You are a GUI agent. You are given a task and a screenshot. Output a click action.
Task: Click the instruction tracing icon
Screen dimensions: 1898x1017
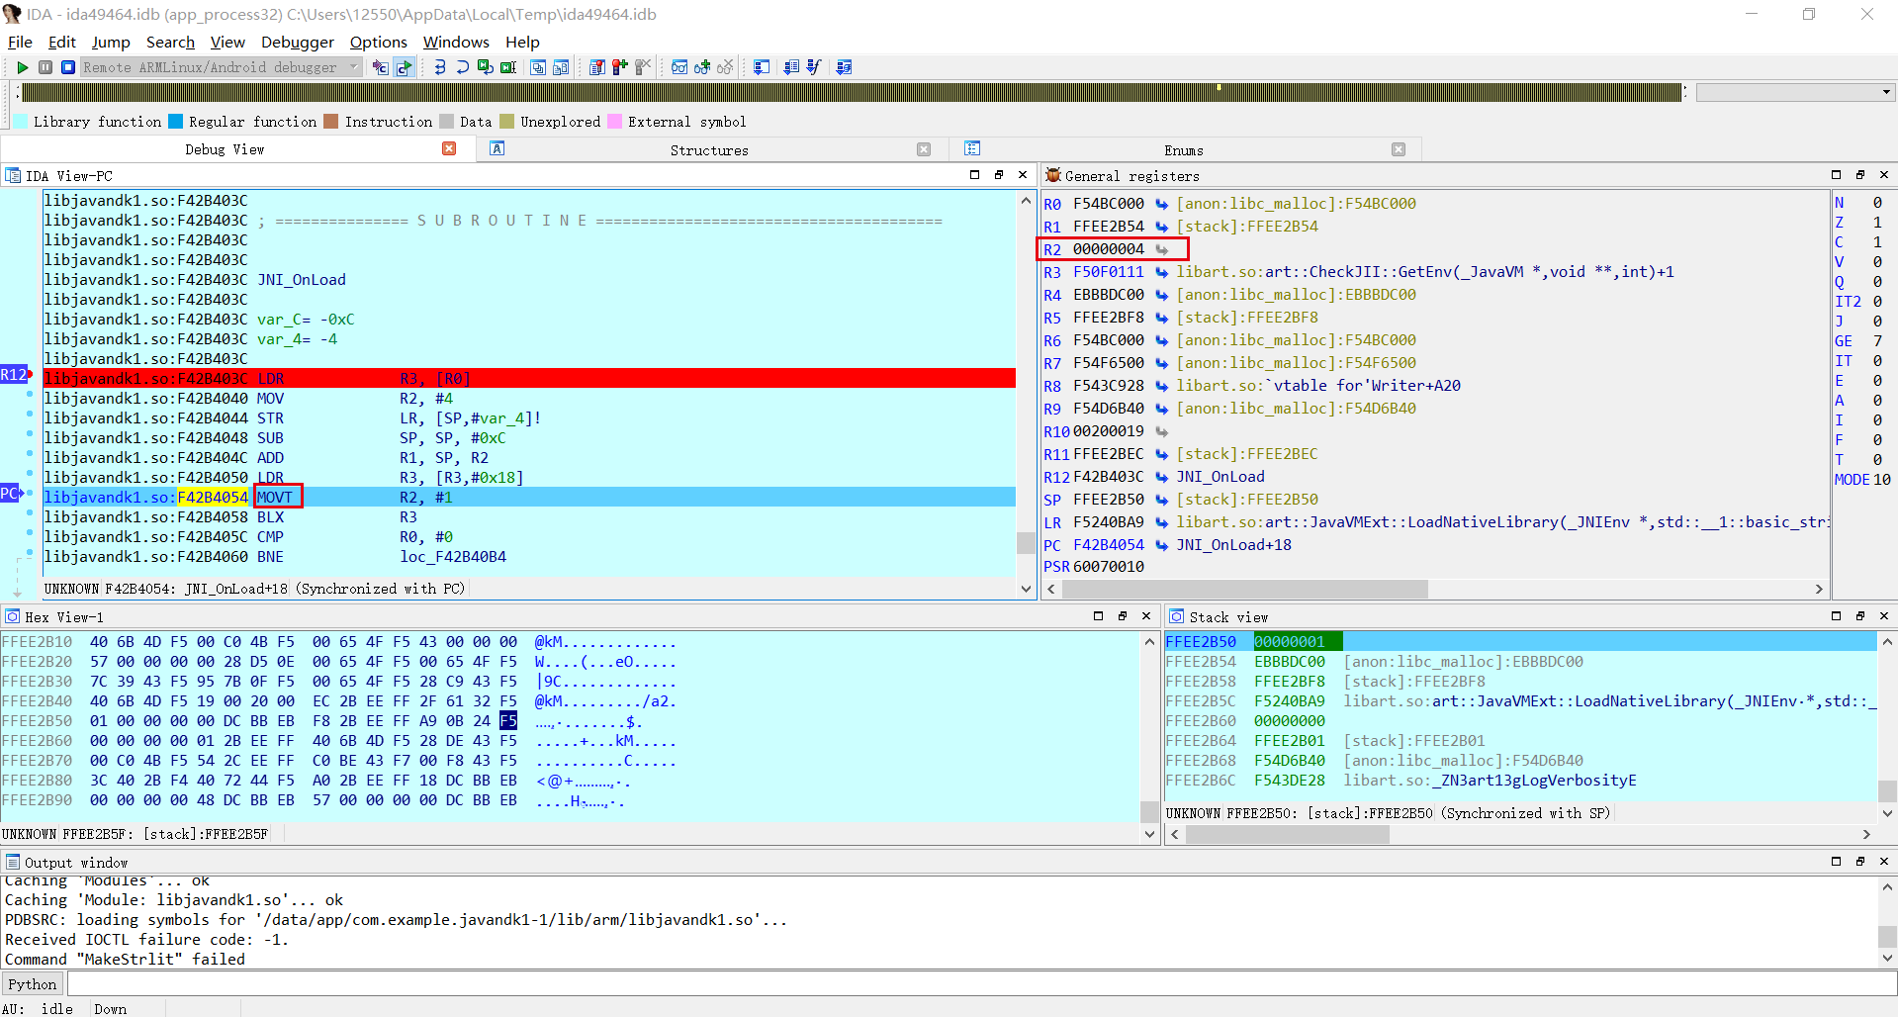pyautogui.click(x=791, y=67)
